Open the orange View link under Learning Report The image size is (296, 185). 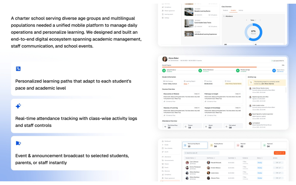click(186, 84)
